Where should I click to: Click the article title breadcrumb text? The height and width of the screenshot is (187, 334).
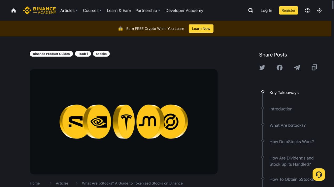click(x=132, y=183)
